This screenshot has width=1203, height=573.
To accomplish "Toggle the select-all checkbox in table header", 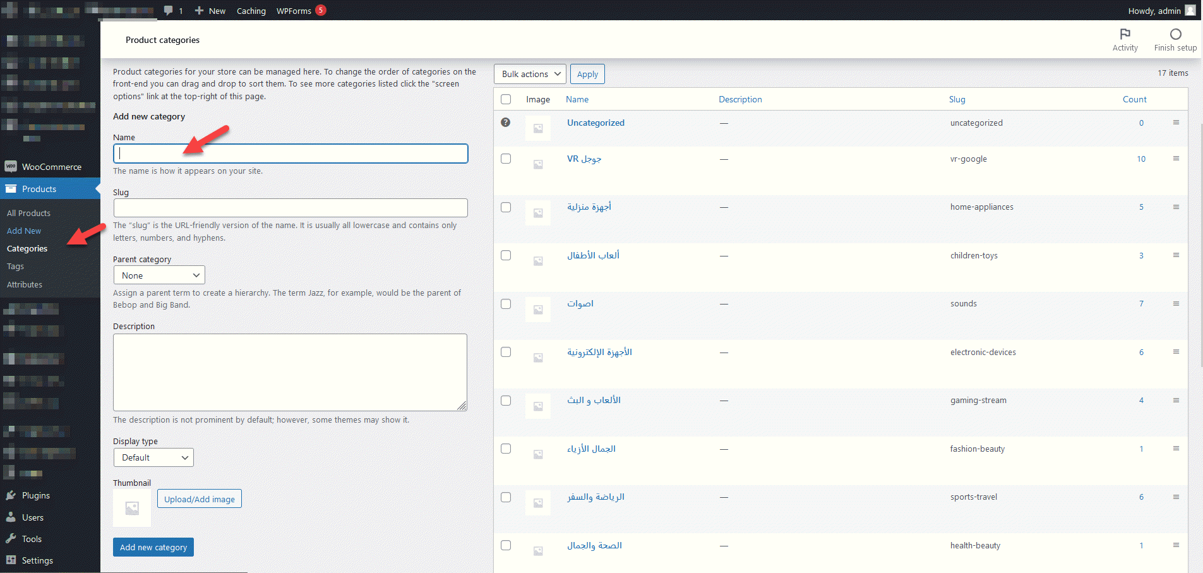I will (x=506, y=99).
